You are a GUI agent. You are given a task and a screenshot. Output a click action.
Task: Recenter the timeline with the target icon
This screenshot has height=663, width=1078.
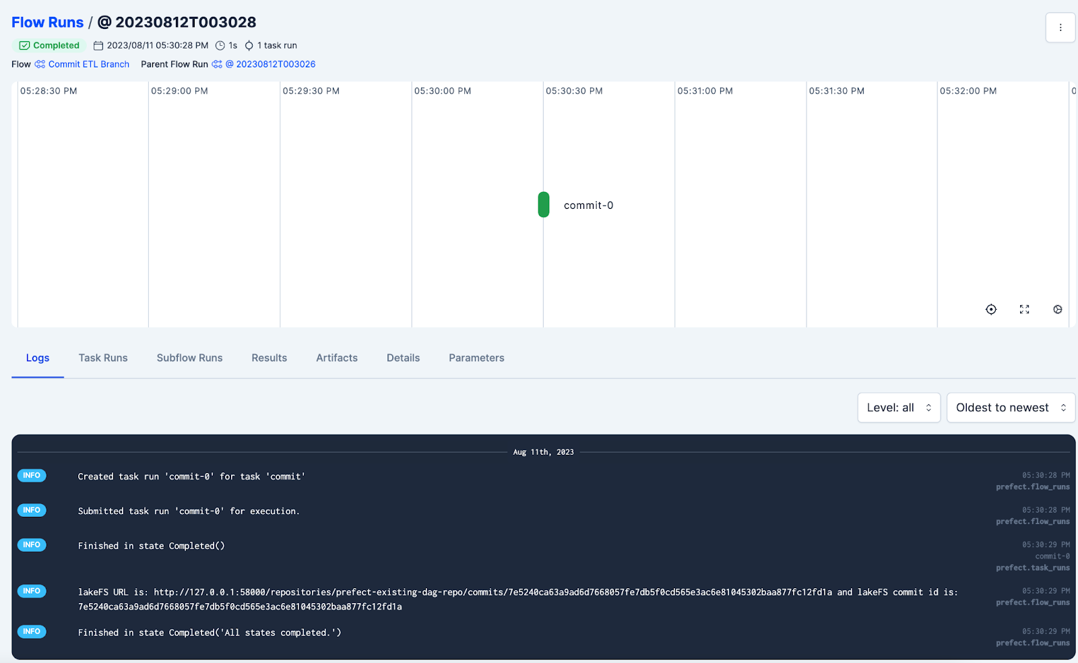tap(991, 309)
